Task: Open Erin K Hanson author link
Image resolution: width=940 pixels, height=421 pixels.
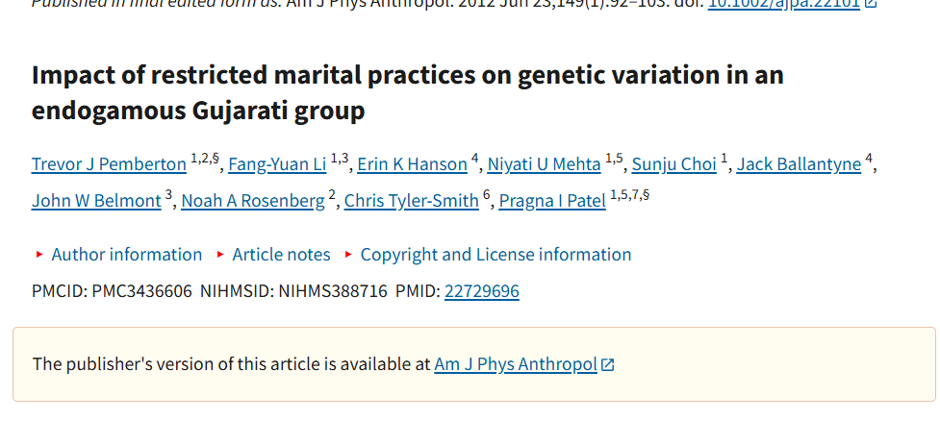Action: [x=412, y=164]
